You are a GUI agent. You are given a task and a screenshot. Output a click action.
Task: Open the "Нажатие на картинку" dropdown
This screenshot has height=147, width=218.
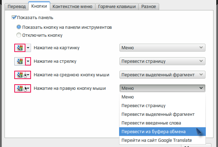pyautogui.click(x=162, y=48)
